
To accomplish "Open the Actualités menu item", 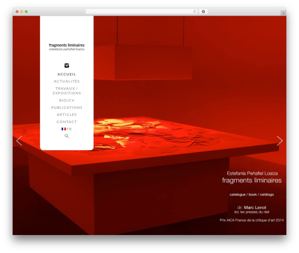I will point(66,81).
